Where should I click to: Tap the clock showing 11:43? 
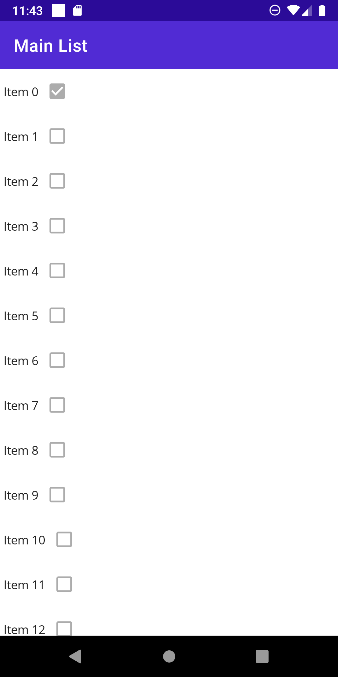[x=28, y=10]
